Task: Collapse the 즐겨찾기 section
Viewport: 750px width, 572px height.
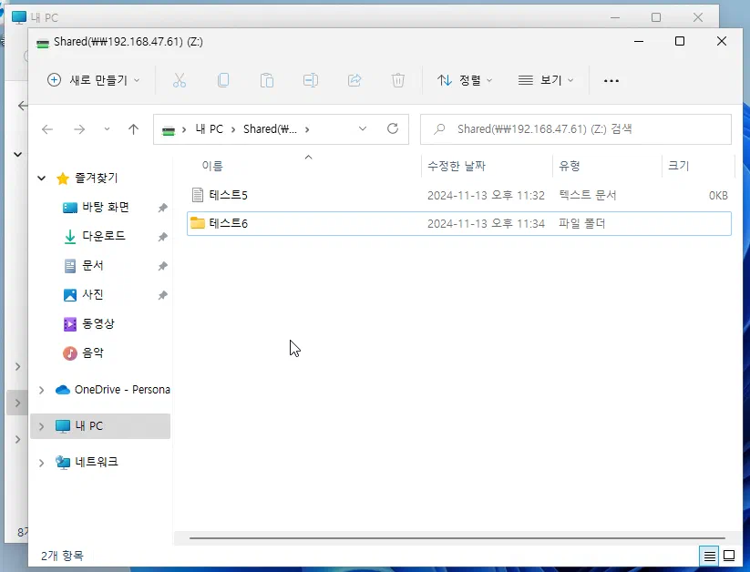Action: 41,179
